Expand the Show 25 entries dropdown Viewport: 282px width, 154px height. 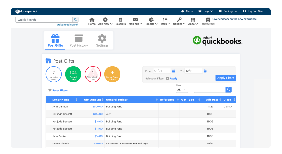(182, 90)
